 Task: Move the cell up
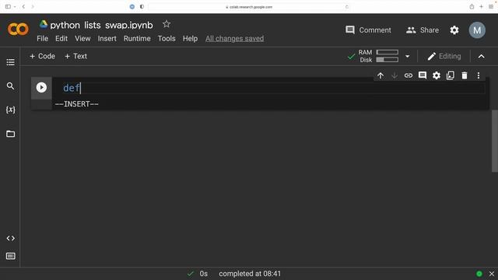[x=381, y=75]
